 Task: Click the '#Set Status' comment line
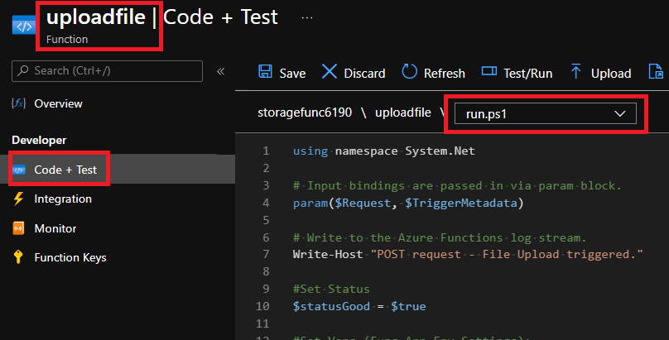click(x=331, y=289)
